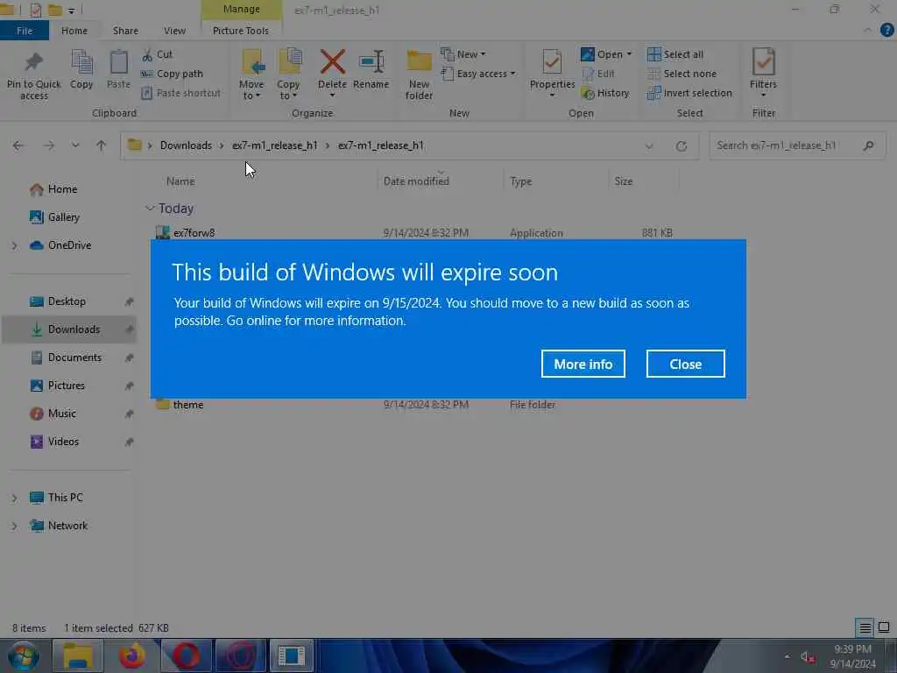Image resolution: width=897 pixels, height=673 pixels.
Task: Click the muted volume tray icon
Action: (808, 657)
